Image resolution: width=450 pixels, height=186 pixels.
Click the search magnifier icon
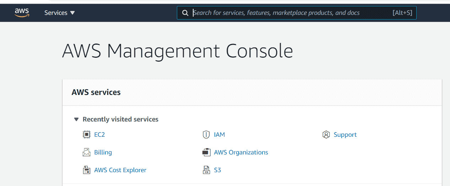(x=185, y=13)
